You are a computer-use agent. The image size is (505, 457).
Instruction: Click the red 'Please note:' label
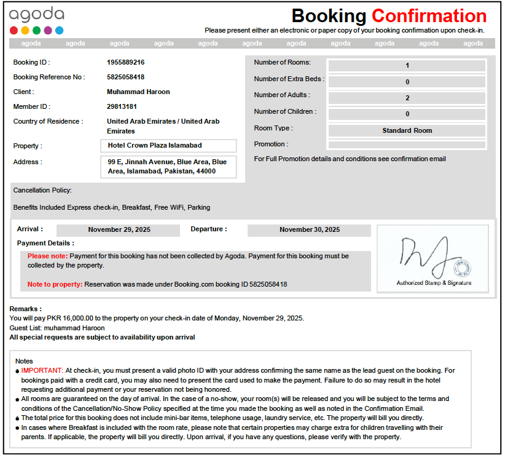[48, 256]
